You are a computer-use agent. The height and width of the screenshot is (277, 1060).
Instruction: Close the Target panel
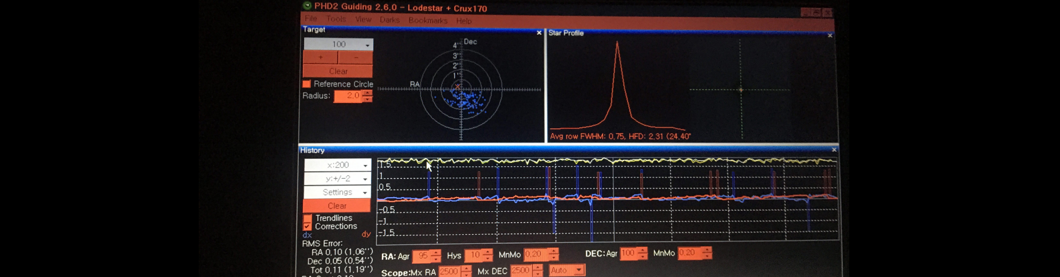539,33
